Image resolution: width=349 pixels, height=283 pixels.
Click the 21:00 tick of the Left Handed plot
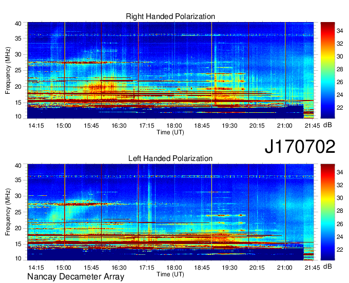click(x=285, y=268)
